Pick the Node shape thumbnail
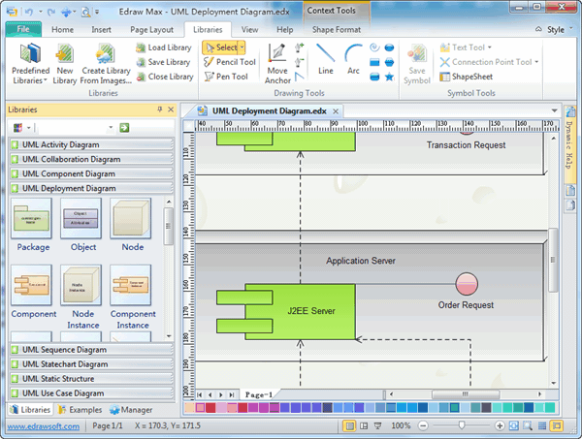The height and width of the screenshot is (439, 582). click(x=130, y=226)
